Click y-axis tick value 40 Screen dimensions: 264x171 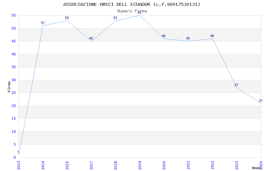[x=14, y=54]
